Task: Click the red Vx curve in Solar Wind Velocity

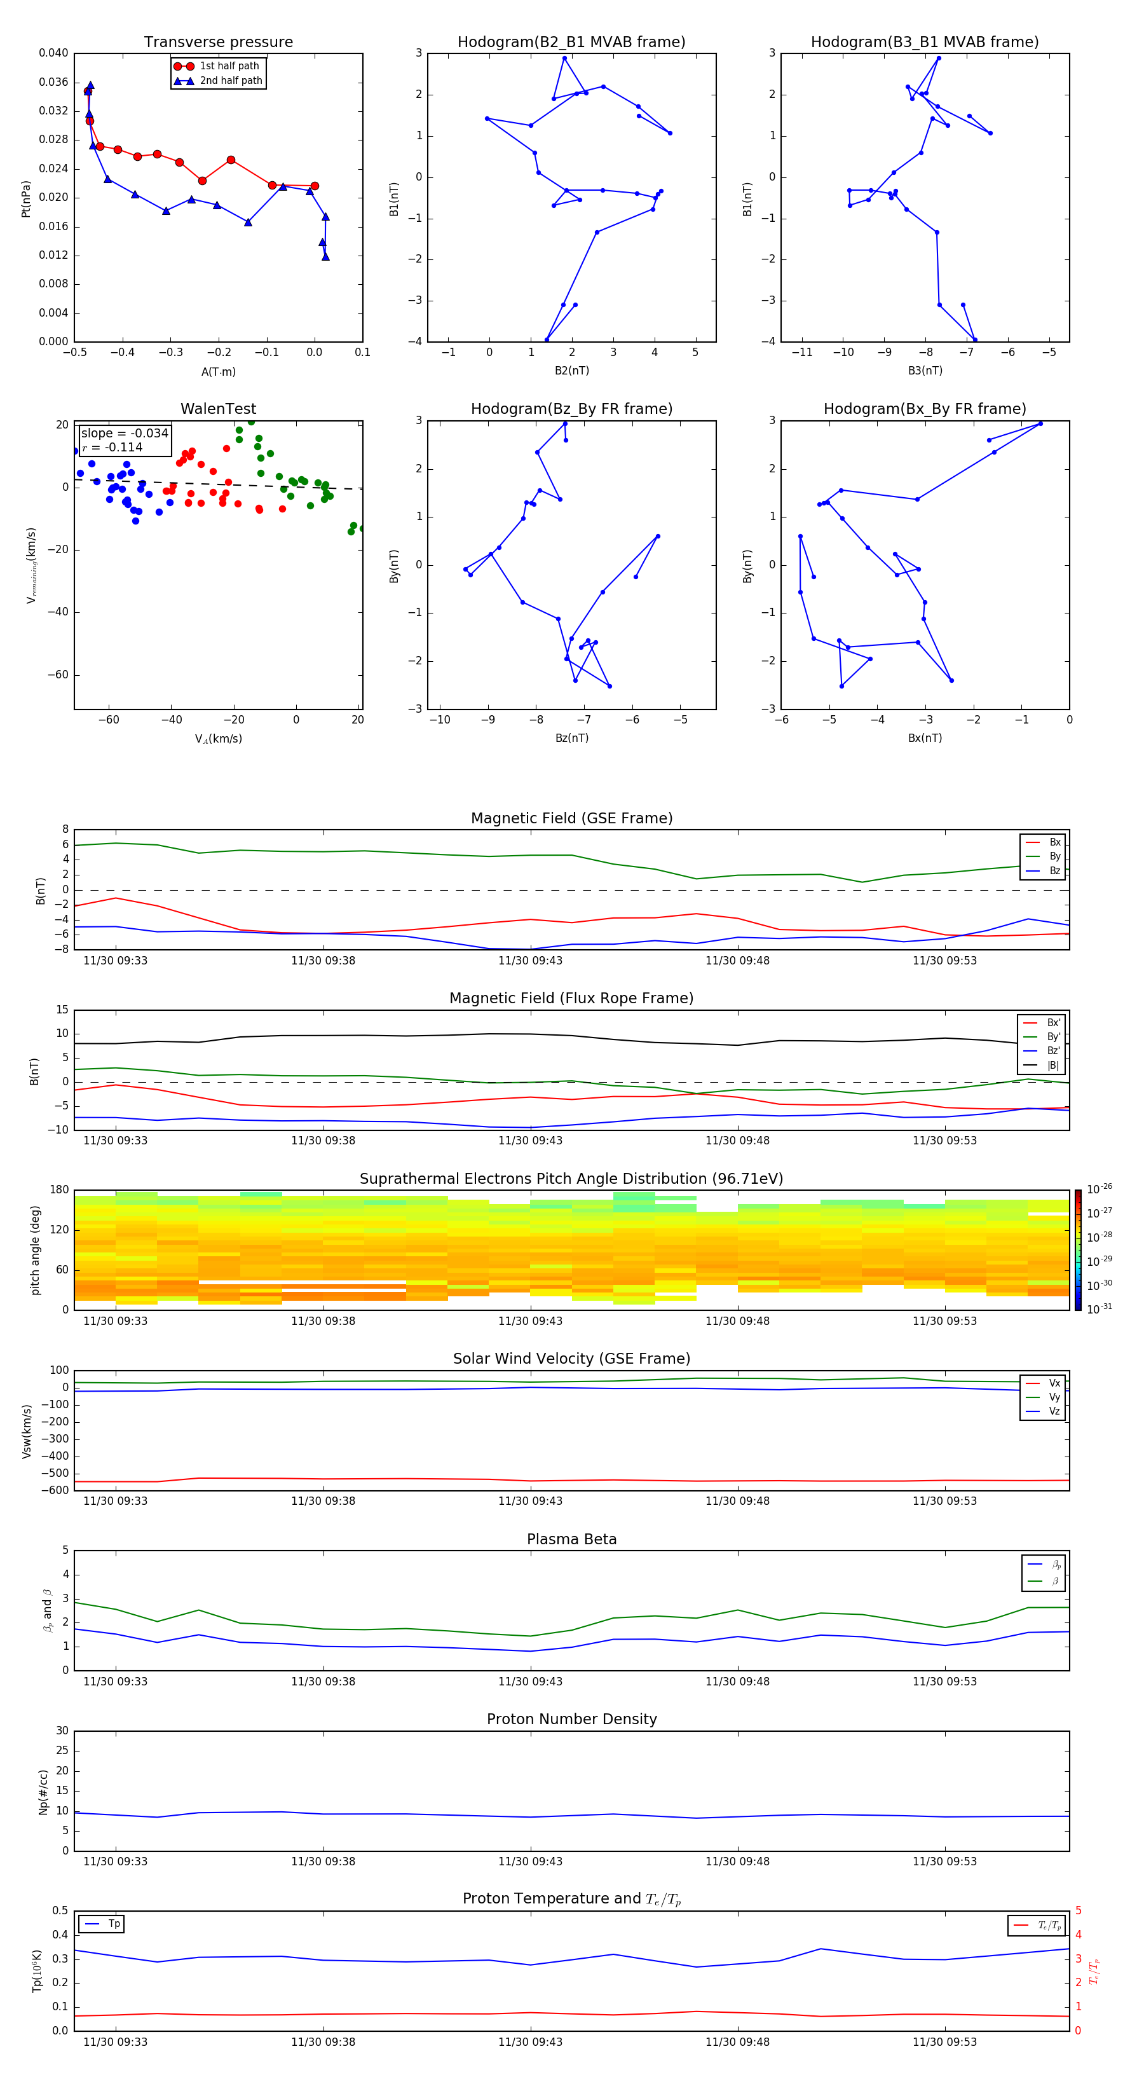Action: pos(571,1480)
